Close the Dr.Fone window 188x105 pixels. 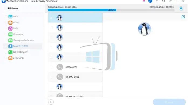click(x=183, y=1)
